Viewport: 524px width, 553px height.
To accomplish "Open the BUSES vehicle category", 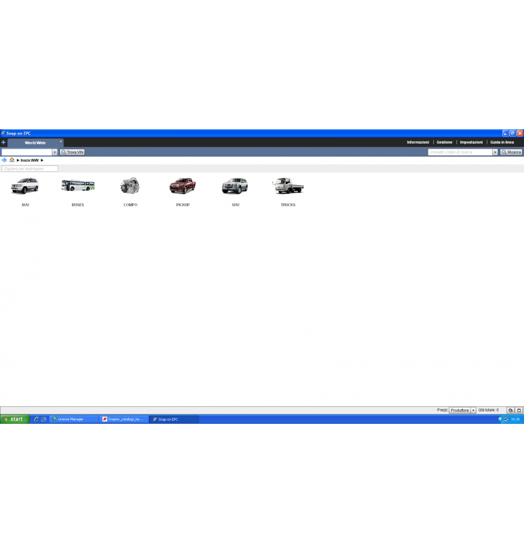I will [77, 185].
